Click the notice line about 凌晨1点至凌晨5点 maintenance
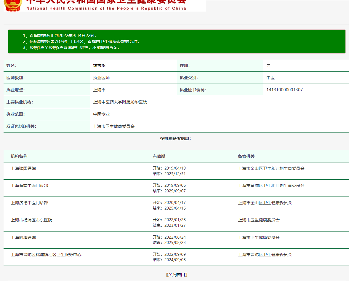Viewport: 349px width, 281px height. (72, 47)
